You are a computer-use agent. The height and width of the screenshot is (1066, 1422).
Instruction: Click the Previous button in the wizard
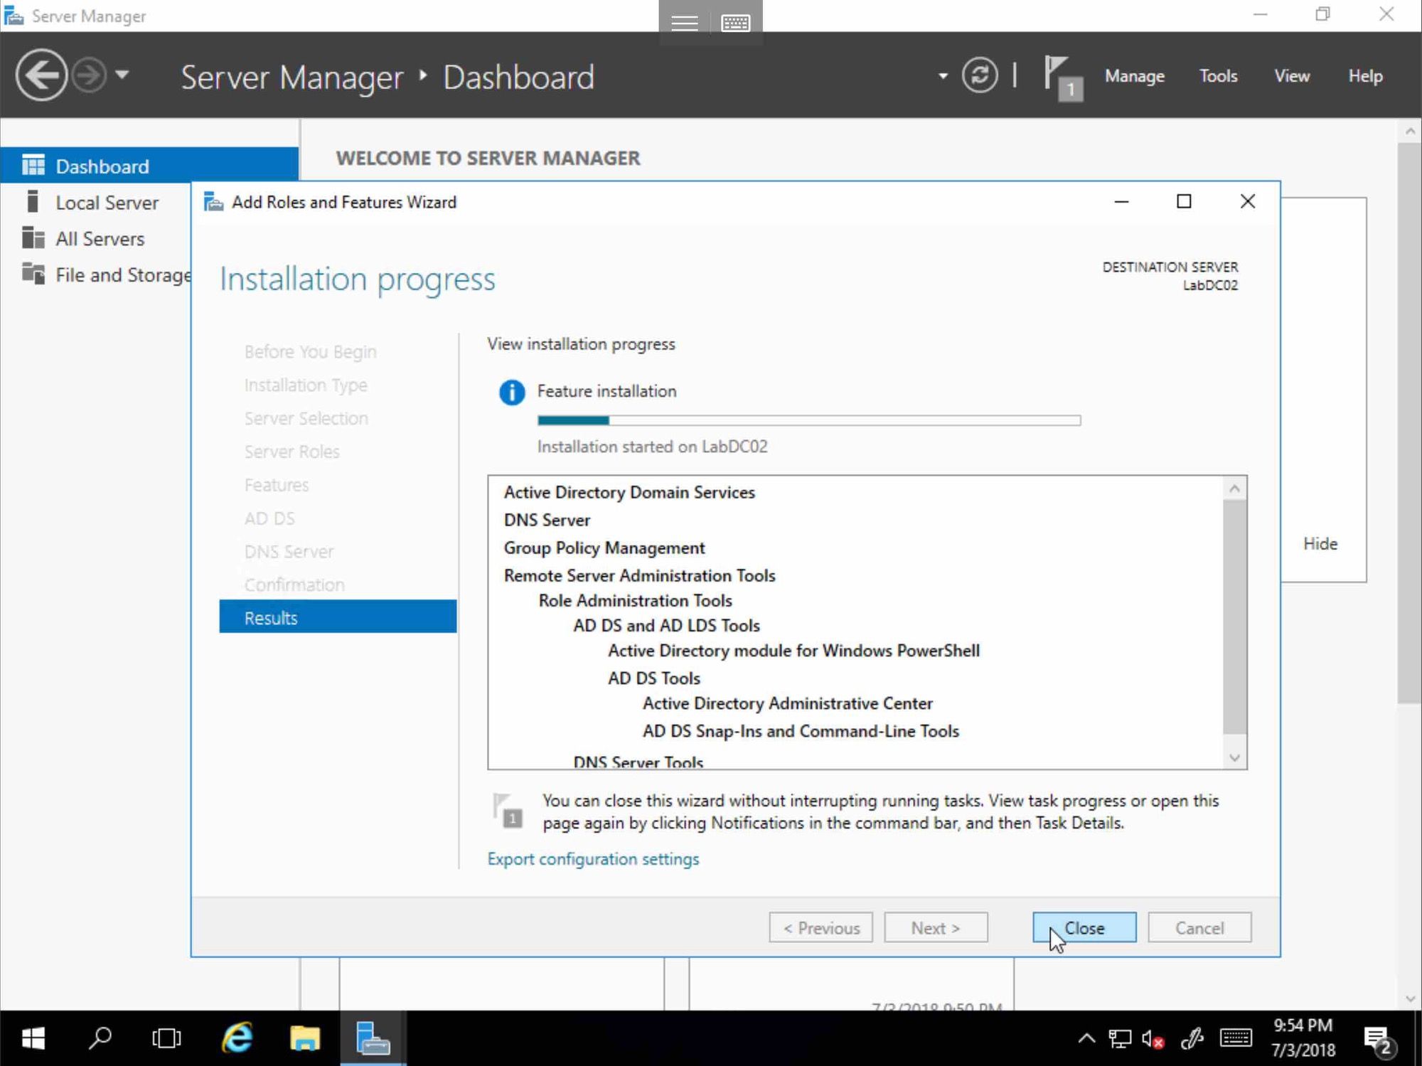[820, 927]
